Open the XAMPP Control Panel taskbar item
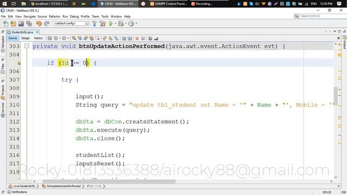The width and height of the screenshot is (347, 195). click(x=169, y=4)
